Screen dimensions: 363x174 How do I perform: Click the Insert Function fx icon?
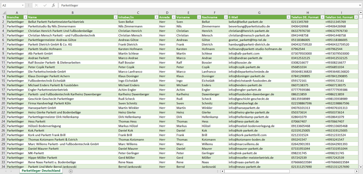(53, 5)
